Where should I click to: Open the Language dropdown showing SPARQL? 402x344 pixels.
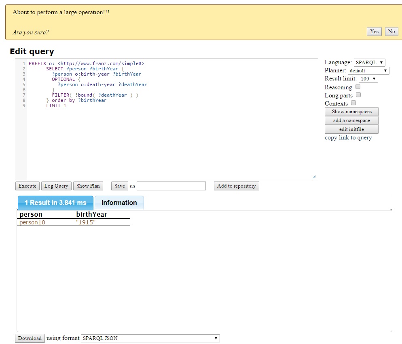[x=369, y=63]
